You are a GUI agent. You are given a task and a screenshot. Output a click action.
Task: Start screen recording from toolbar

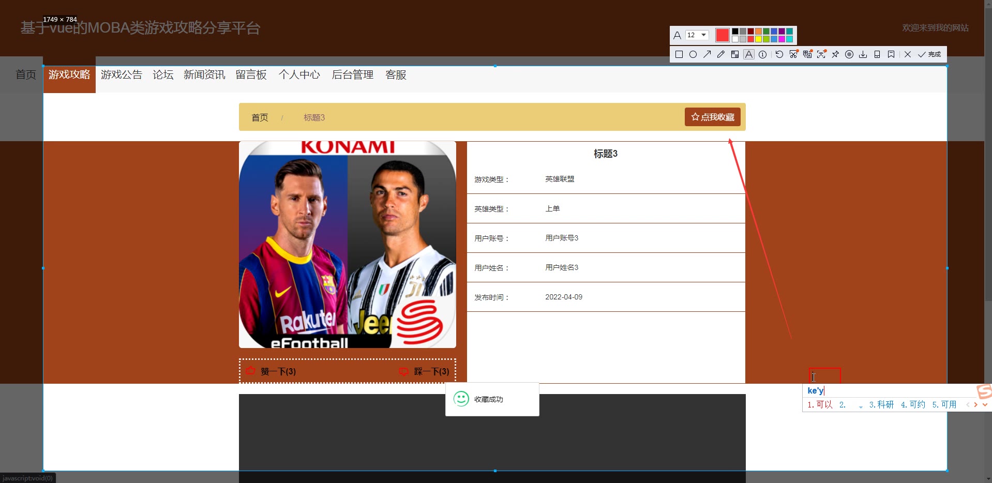[849, 54]
